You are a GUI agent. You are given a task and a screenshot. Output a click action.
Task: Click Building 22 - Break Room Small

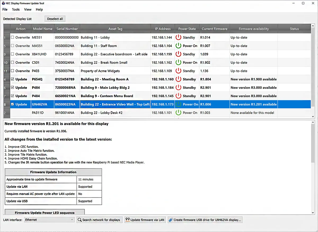click(x=104, y=62)
